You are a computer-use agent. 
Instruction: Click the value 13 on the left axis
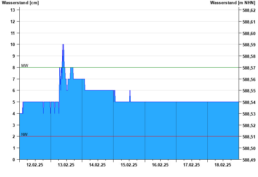(13, 10)
